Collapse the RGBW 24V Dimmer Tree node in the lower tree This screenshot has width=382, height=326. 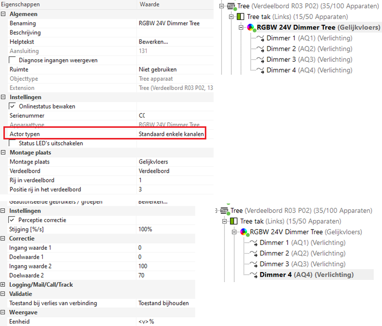coord(234,232)
